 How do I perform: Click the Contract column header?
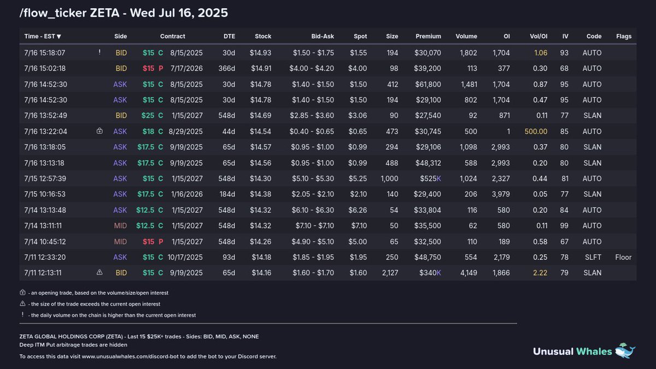tap(173, 37)
